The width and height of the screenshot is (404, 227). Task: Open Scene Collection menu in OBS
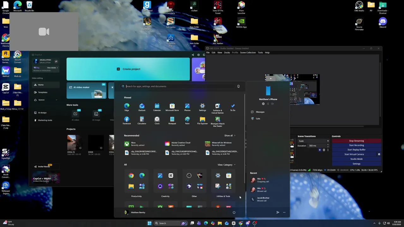click(x=248, y=53)
